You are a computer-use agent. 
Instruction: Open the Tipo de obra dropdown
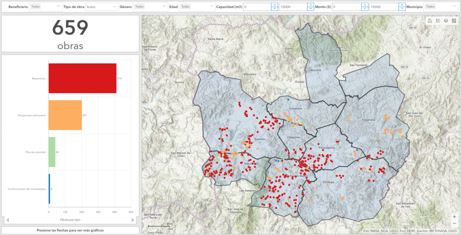coord(101,7)
